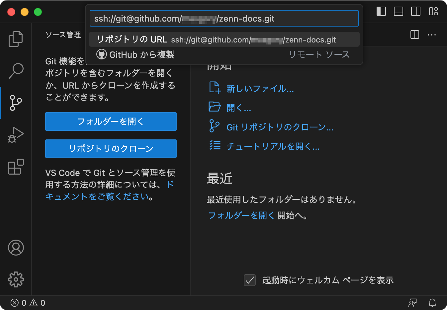Click the open folder icon beside 開く

point(215,107)
